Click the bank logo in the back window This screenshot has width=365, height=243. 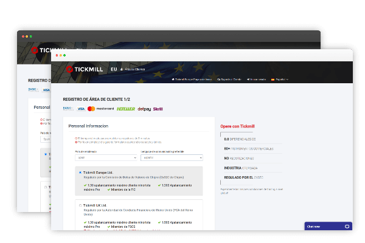[x=33, y=90]
